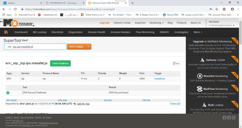Screen dimensions: 242x128
Task: Open Supertool top menu
Action: coord(140,23)
